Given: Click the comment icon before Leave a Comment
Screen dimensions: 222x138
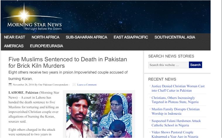Looking at the screenshot, I should coord(74,85).
